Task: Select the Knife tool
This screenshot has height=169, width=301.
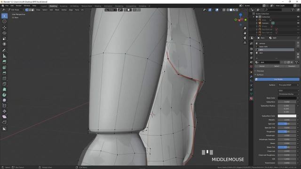Action: coord(4,84)
